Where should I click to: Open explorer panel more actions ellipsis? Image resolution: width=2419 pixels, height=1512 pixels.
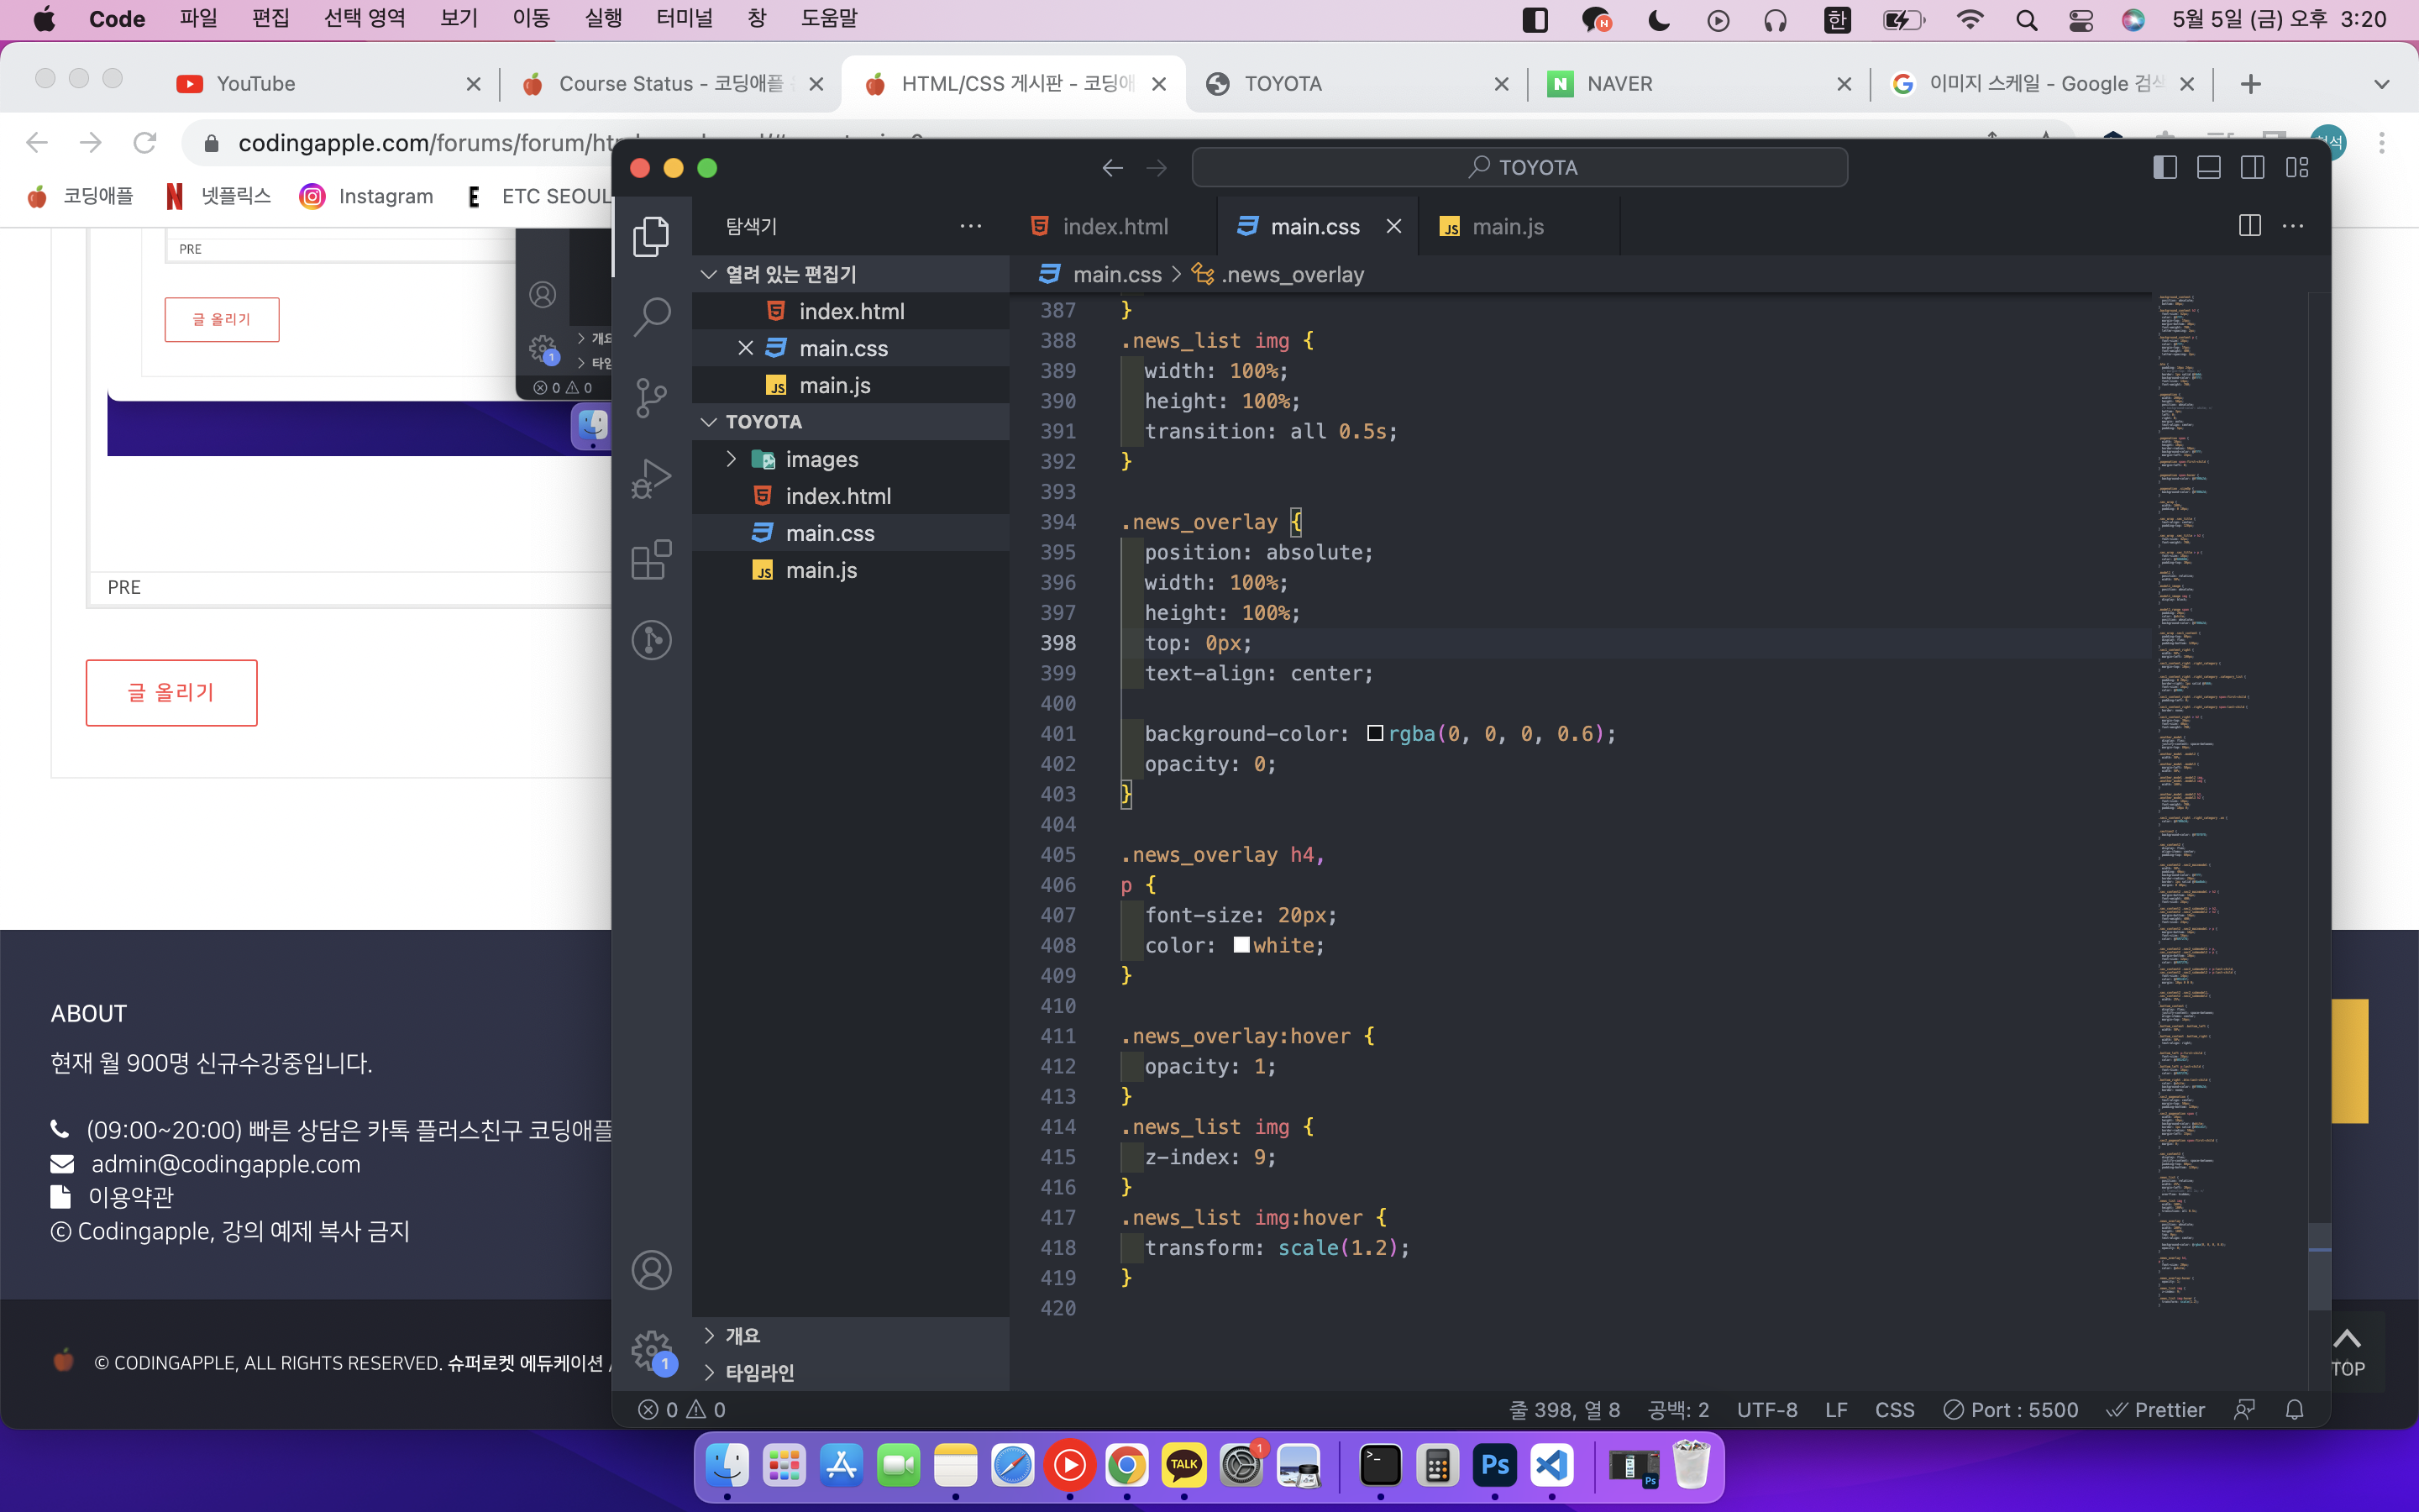[x=971, y=227]
